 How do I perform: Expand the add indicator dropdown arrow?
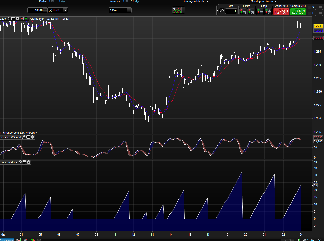[183, 11]
